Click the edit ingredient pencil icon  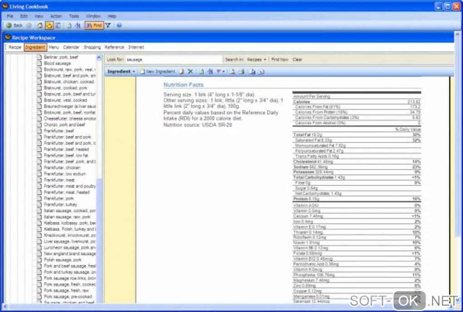(x=182, y=71)
